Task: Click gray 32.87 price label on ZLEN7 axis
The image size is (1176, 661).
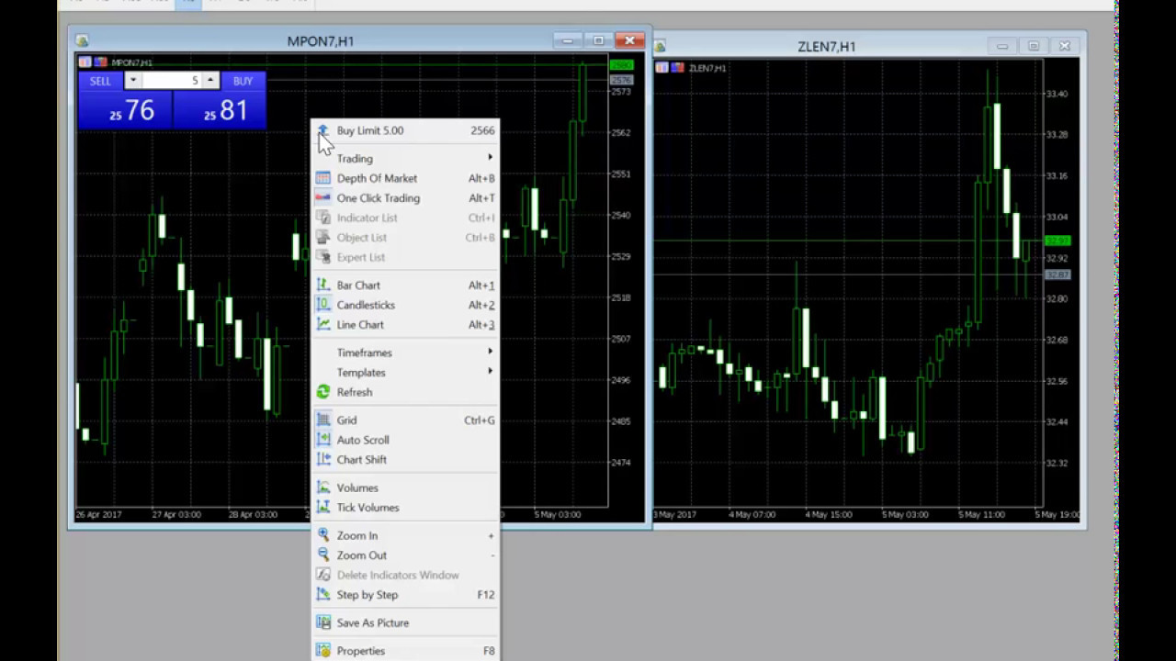Action: [1057, 274]
